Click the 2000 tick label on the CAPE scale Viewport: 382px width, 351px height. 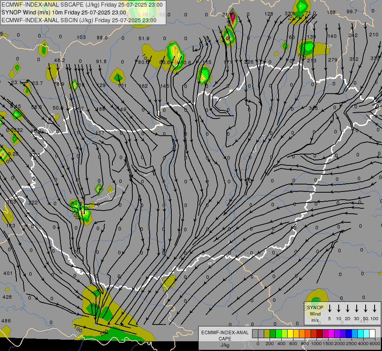point(340,344)
